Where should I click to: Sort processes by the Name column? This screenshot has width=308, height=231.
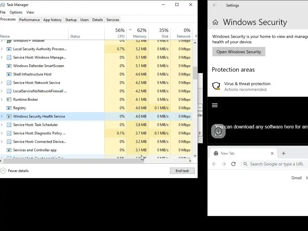click(34, 33)
